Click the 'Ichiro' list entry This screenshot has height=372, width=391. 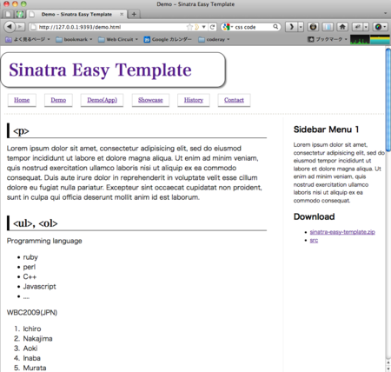(x=32, y=329)
